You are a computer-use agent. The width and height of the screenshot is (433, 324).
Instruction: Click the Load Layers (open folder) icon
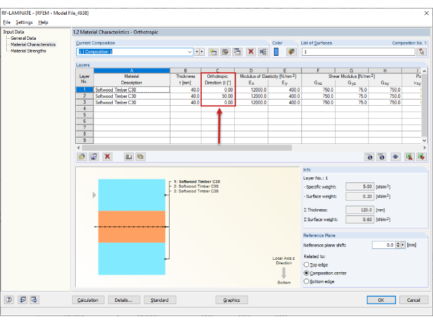pos(81,157)
